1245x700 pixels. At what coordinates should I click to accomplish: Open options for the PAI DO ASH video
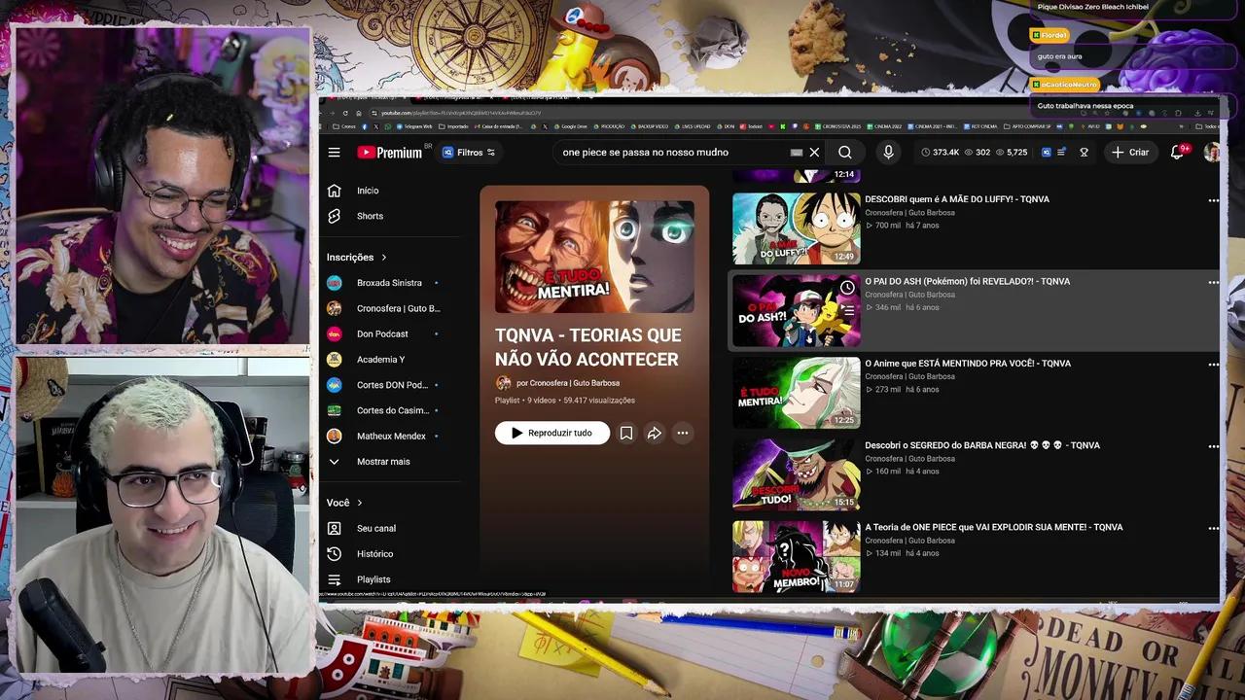(x=1213, y=282)
